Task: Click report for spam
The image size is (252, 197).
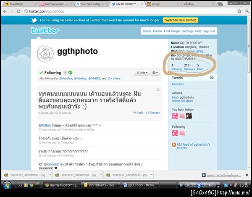Action: pyautogui.click(x=182, y=101)
